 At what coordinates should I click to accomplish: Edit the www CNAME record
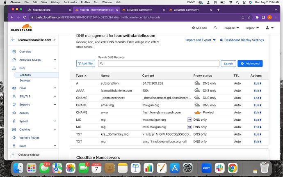tap(258, 113)
